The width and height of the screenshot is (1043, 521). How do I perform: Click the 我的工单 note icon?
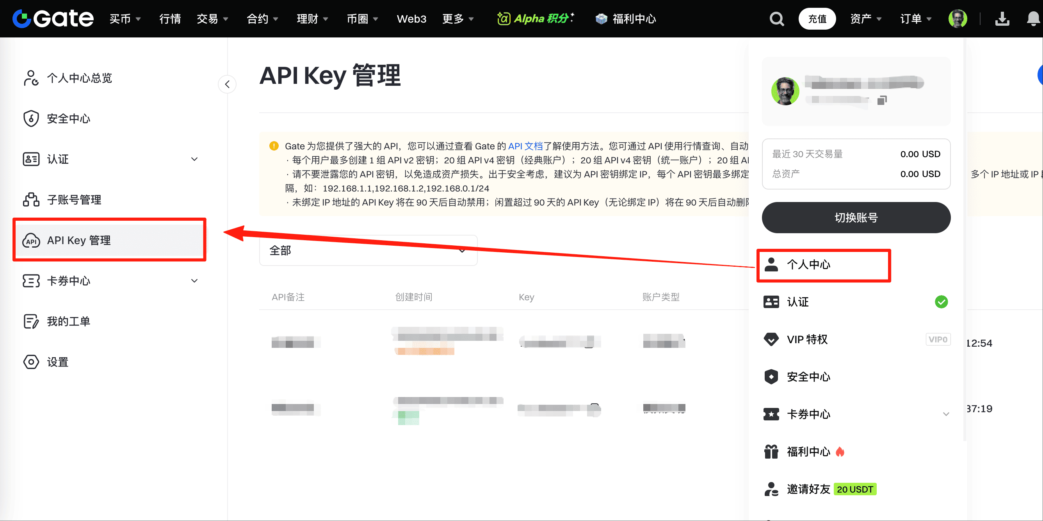pos(31,321)
